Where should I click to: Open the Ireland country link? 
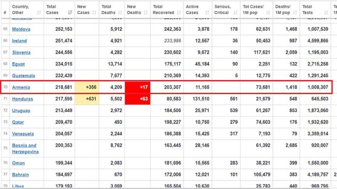click(20, 41)
